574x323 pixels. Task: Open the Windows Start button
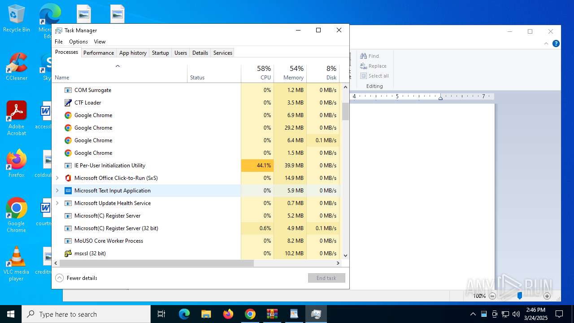[x=11, y=314]
